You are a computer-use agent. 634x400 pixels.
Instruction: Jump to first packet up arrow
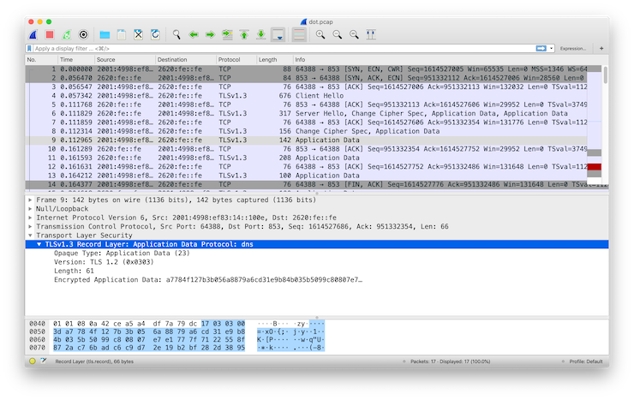[244, 35]
